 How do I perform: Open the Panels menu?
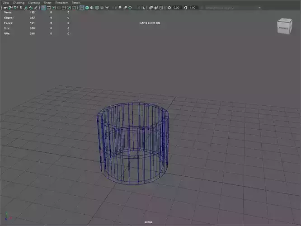click(76, 3)
